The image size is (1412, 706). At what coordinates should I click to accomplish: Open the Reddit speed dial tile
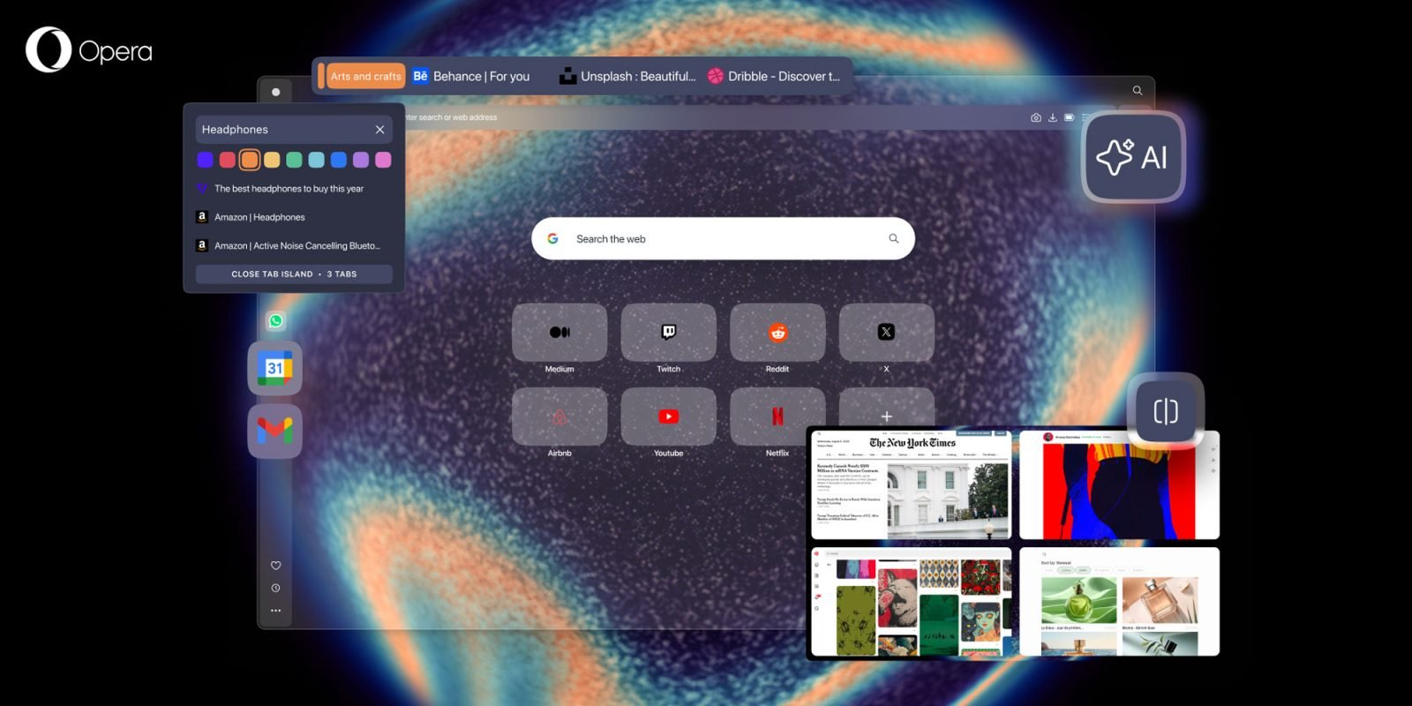(x=777, y=333)
